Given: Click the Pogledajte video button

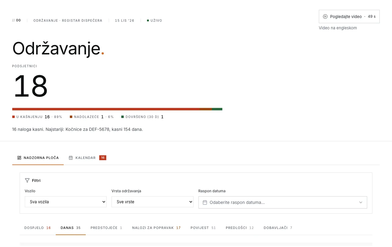Looking at the screenshot, I should click(x=349, y=17).
